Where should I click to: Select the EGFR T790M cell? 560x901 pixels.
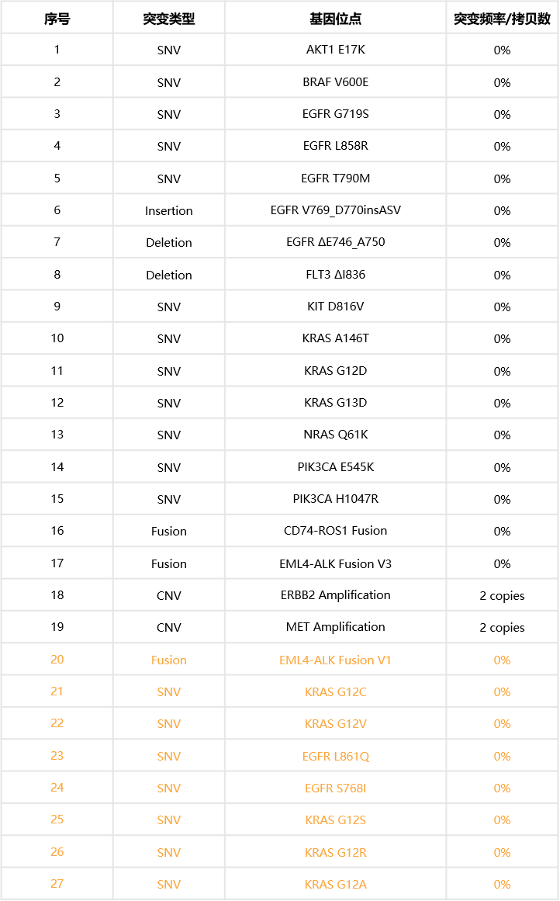335,178
